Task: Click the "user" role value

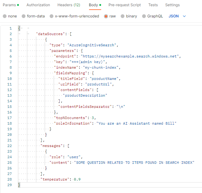Action: 74,157
